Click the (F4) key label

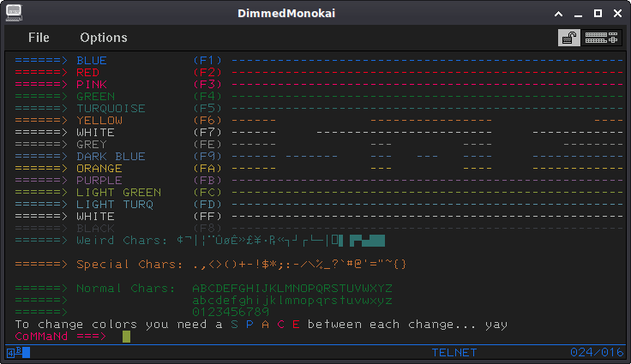(207, 97)
